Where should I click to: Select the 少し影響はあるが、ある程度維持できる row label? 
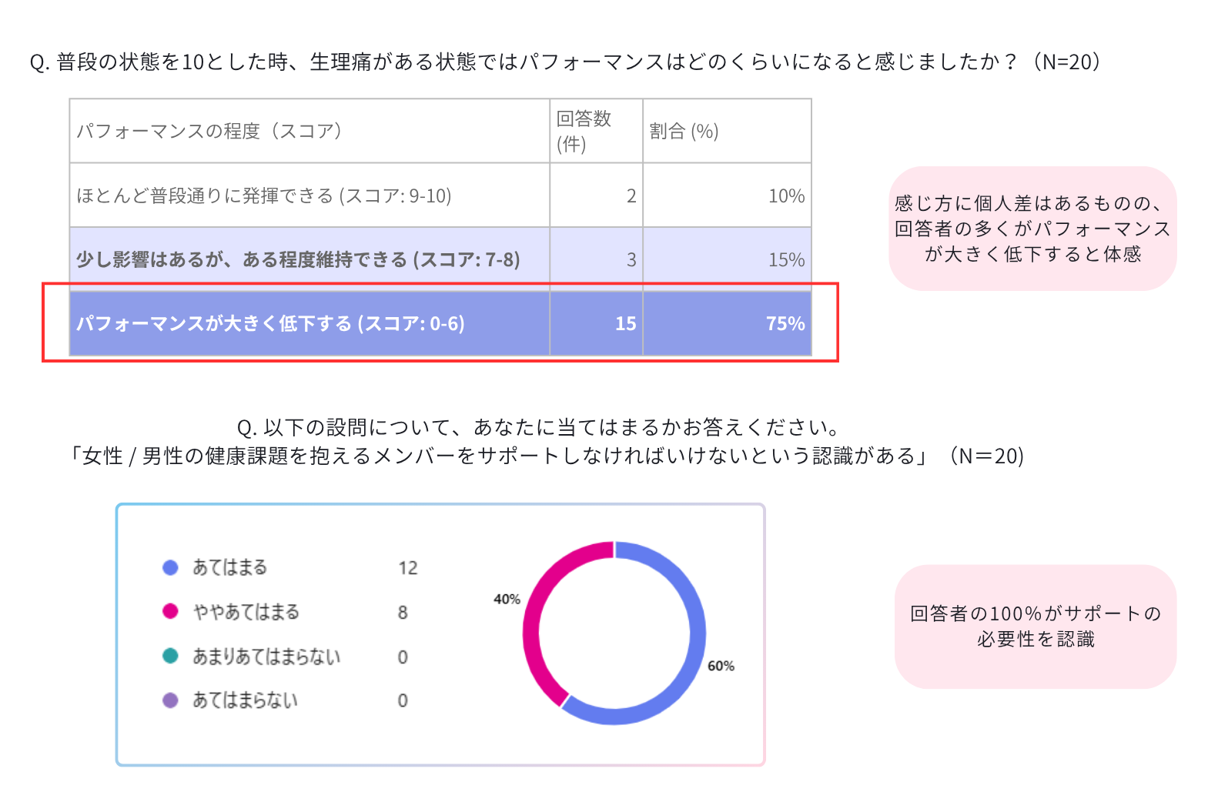[298, 260]
